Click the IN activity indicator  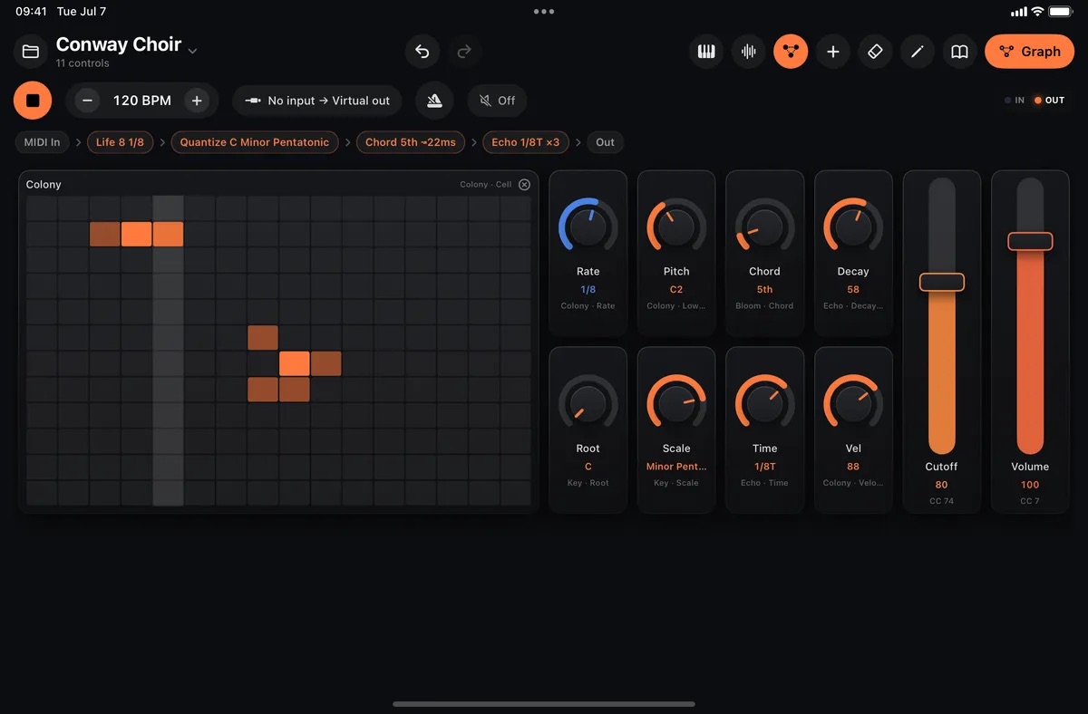(1015, 101)
